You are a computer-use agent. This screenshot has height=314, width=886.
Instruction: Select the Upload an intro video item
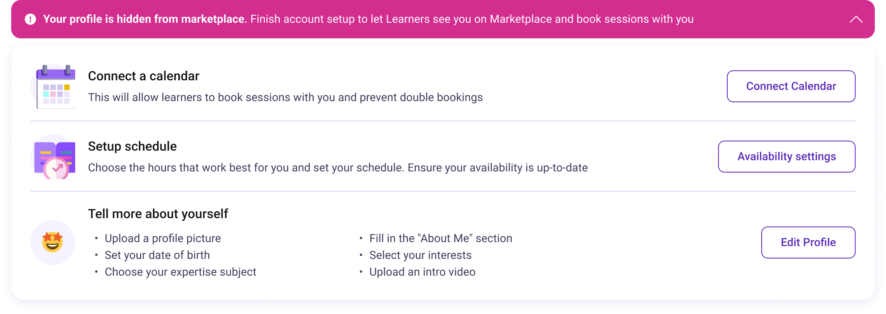tap(422, 272)
